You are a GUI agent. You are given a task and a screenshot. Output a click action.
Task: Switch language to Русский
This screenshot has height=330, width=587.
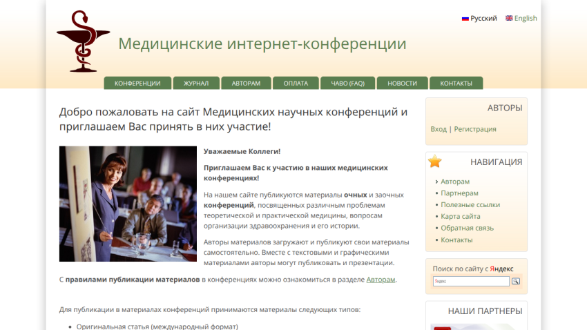coord(483,19)
